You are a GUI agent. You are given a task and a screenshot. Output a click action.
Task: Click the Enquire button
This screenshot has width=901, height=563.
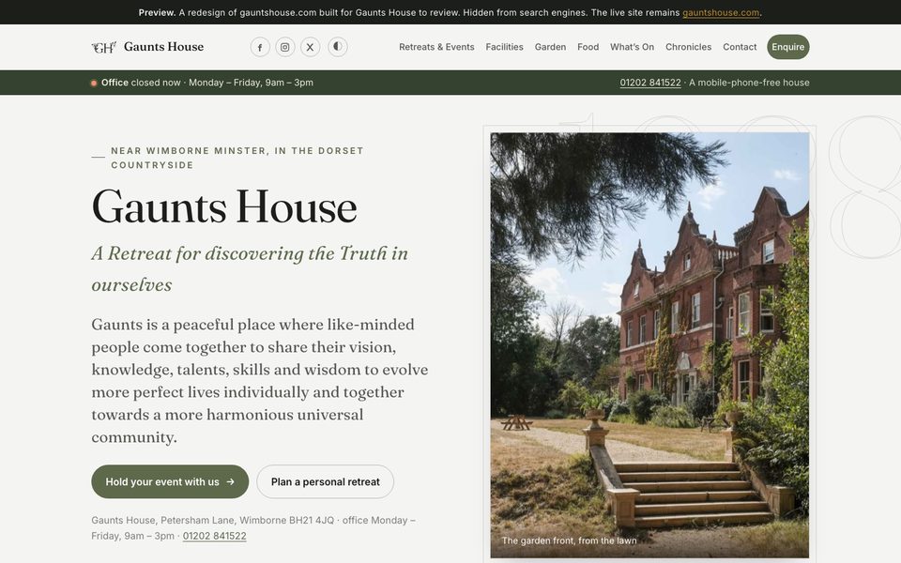[x=787, y=47]
